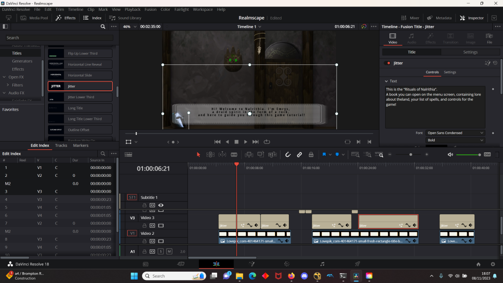Toggle the Jitter title enable switch

pos(388,63)
